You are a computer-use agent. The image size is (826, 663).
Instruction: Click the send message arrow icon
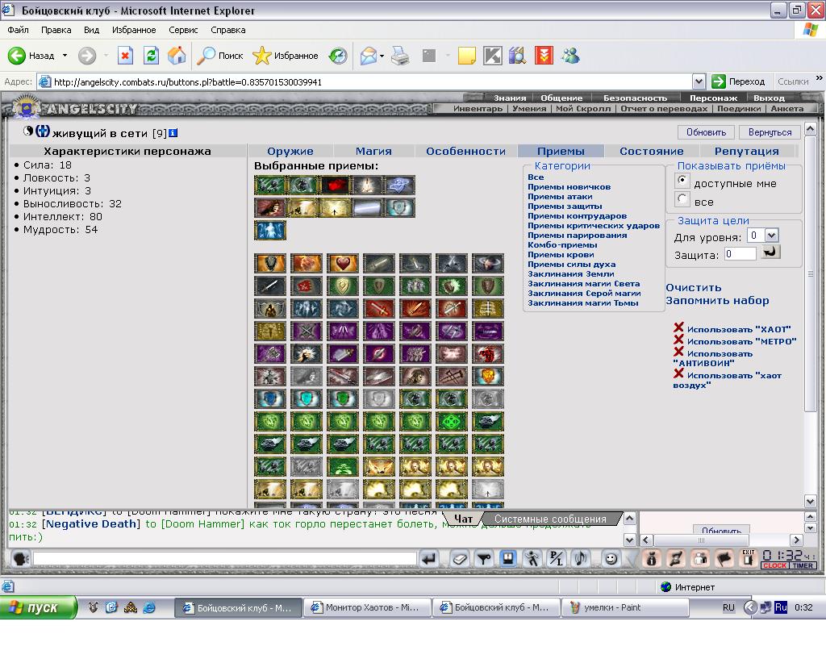[429, 559]
